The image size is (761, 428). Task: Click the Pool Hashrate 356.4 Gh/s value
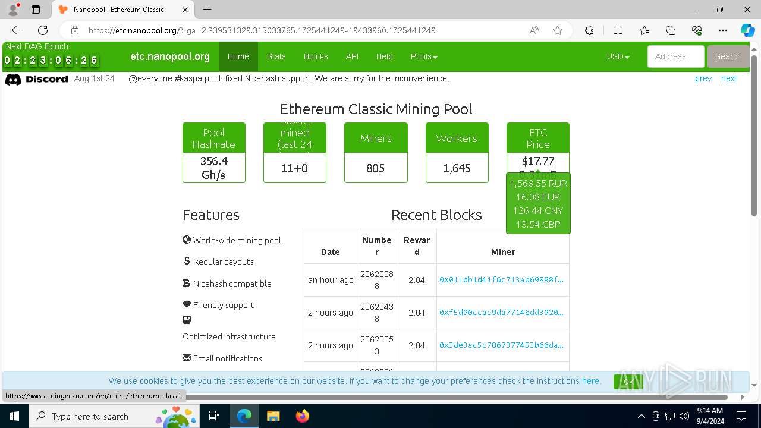pos(214,168)
